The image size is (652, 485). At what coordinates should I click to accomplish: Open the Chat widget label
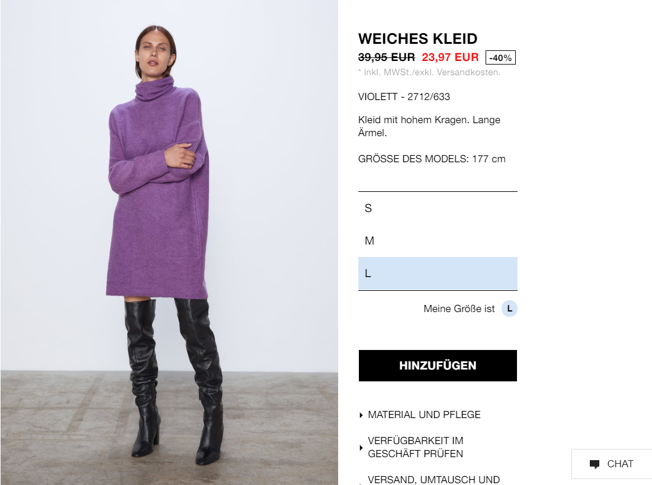click(620, 464)
